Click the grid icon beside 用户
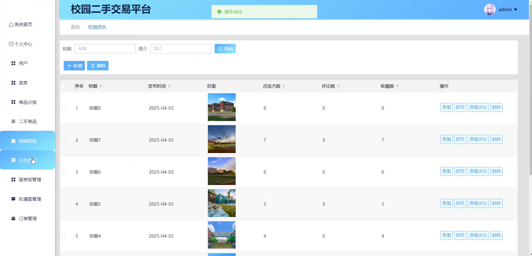 (x=13, y=63)
